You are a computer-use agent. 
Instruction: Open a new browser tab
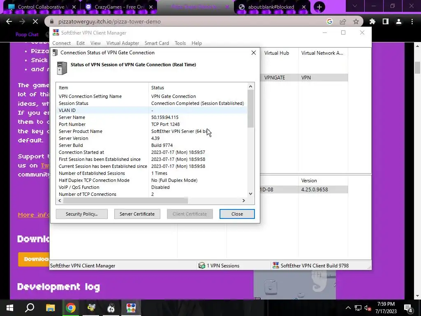[x=319, y=7]
